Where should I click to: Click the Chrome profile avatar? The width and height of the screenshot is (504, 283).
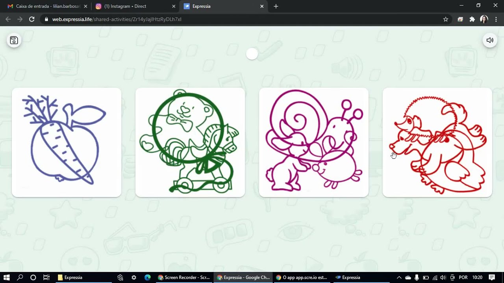point(484,19)
